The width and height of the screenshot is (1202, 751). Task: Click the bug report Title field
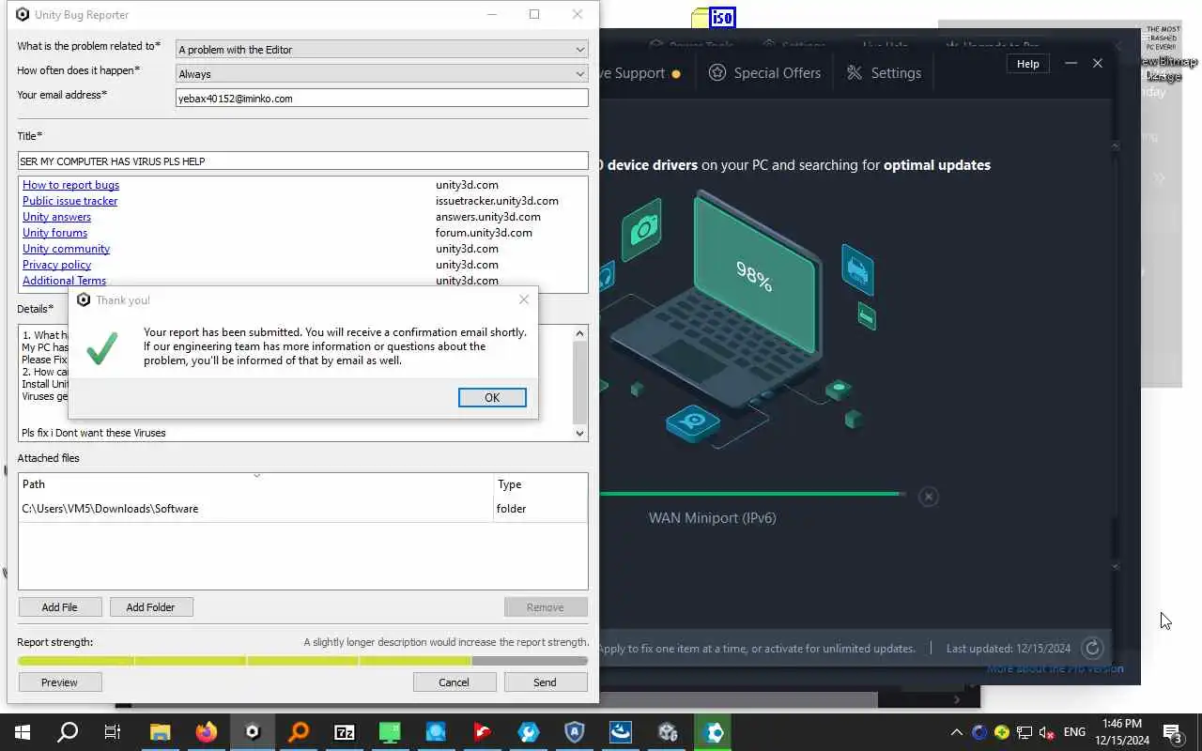point(302,161)
